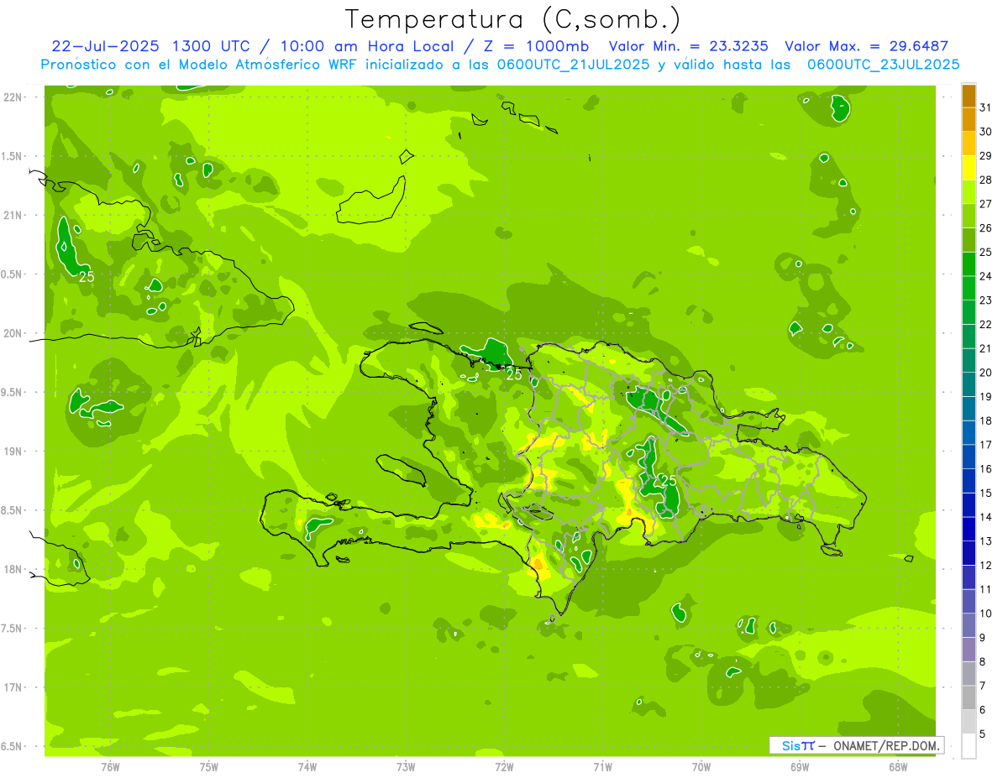Click the '20' label on the color bar

[986, 373]
